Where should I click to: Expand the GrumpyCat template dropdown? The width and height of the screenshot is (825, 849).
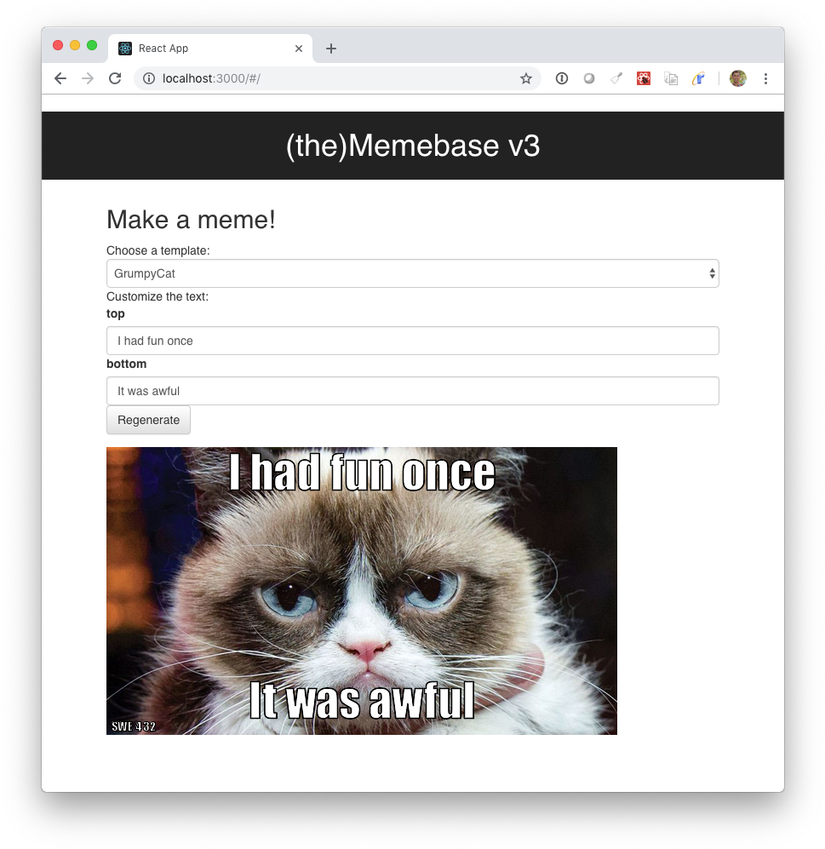click(x=412, y=273)
